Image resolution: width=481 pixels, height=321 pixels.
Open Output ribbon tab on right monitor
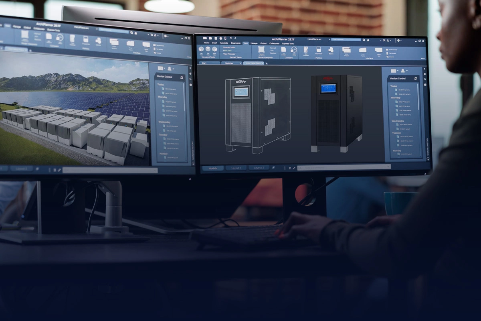tap(263, 43)
